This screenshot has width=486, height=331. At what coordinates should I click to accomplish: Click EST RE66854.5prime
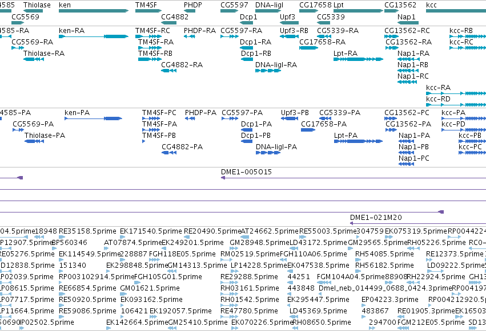point(88,288)
